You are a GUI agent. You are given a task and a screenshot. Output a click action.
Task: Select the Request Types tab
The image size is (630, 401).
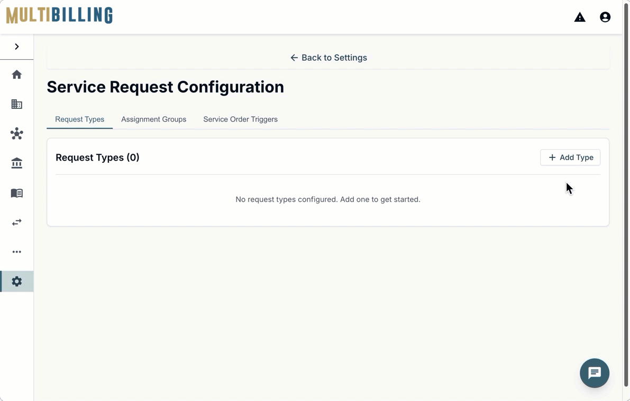tap(79, 119)
